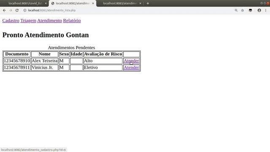270x152 pixels.
Task: Open the Triagem link
Action: [x=28, y=21]
